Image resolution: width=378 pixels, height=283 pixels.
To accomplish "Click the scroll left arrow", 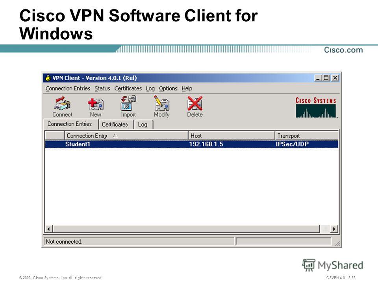I will point(49,229).
